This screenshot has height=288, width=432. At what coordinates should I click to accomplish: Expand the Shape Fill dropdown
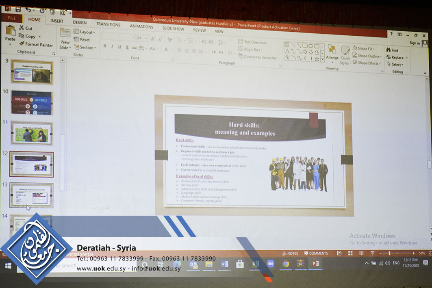tap(364, 48)
